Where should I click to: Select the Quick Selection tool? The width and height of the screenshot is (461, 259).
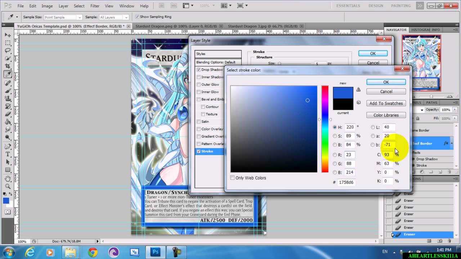(8, 59)
